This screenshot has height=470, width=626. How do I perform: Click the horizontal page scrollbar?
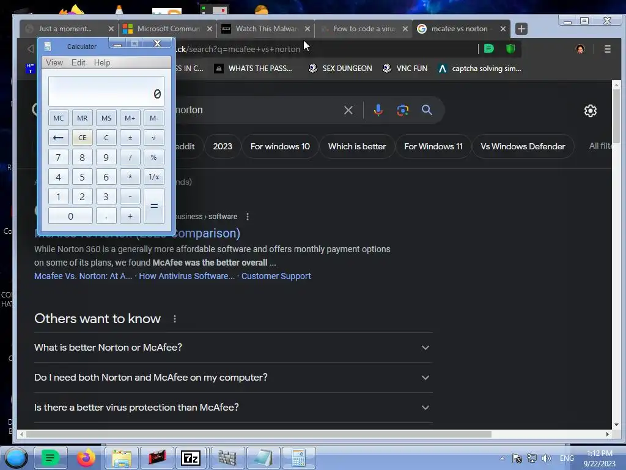(x=259, y=434)
